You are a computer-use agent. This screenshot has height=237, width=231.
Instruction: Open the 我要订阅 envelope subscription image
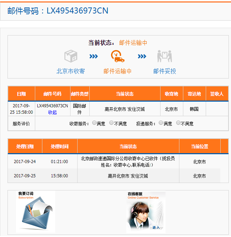pyautogui.click(x=36, y=212)
